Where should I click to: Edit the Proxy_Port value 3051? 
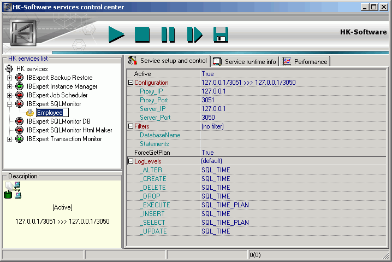click(x=293, y=100)
